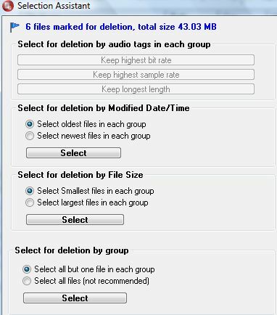Click Keep highest sample rate button
The image size is (277, 315).
click(136, 75)
